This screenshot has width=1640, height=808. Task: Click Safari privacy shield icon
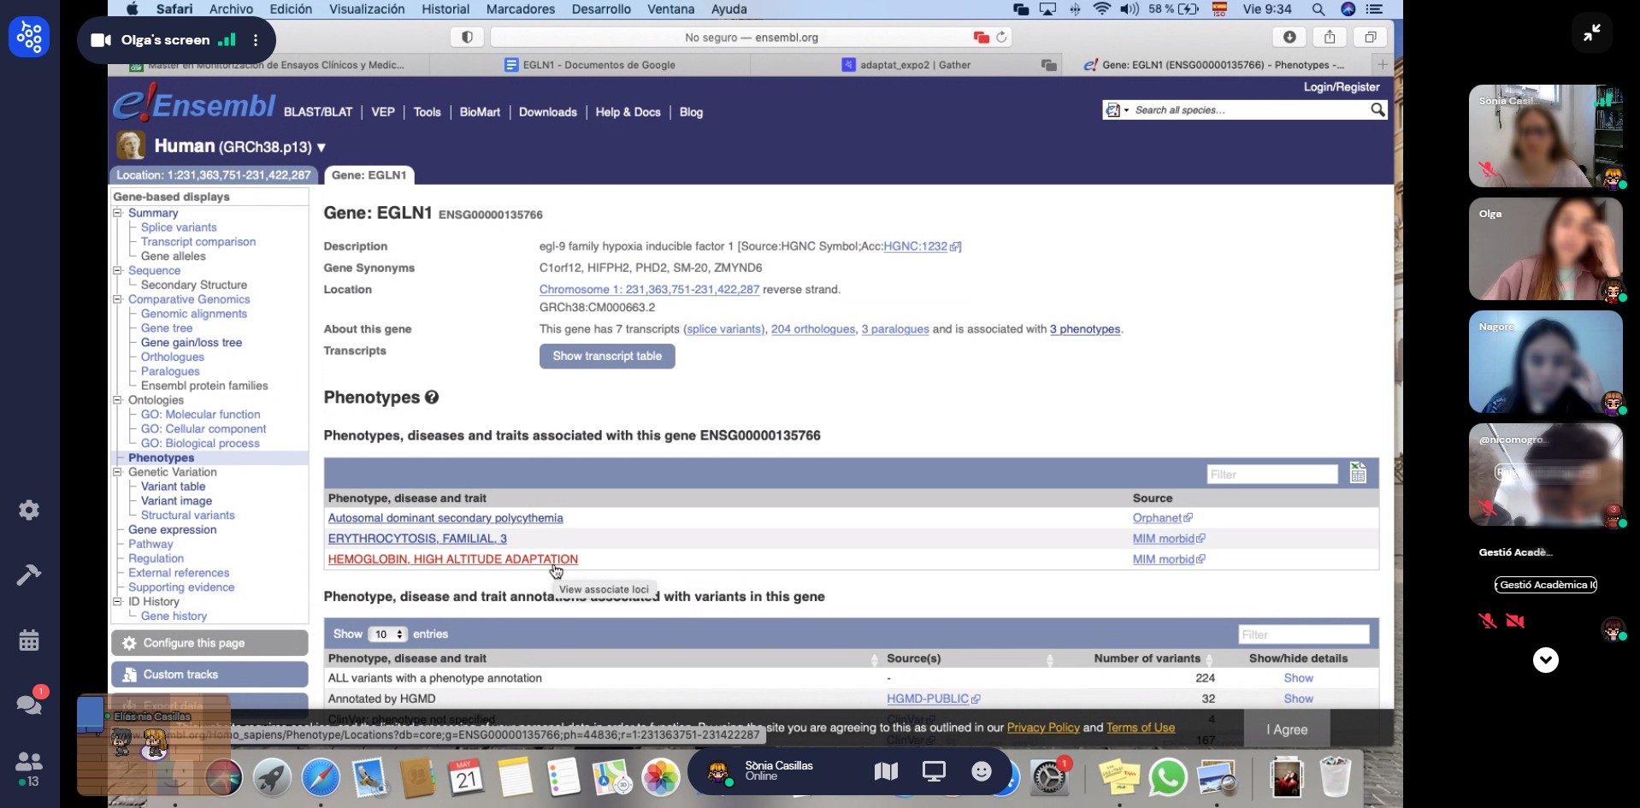467,37
